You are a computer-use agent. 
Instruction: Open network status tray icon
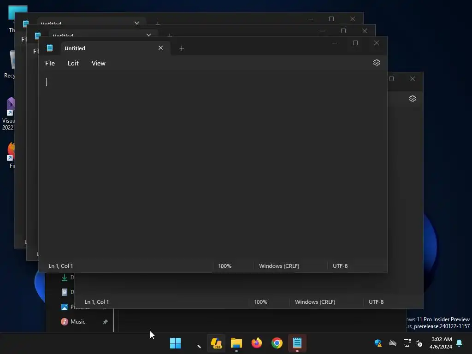(x=407, y=343)
